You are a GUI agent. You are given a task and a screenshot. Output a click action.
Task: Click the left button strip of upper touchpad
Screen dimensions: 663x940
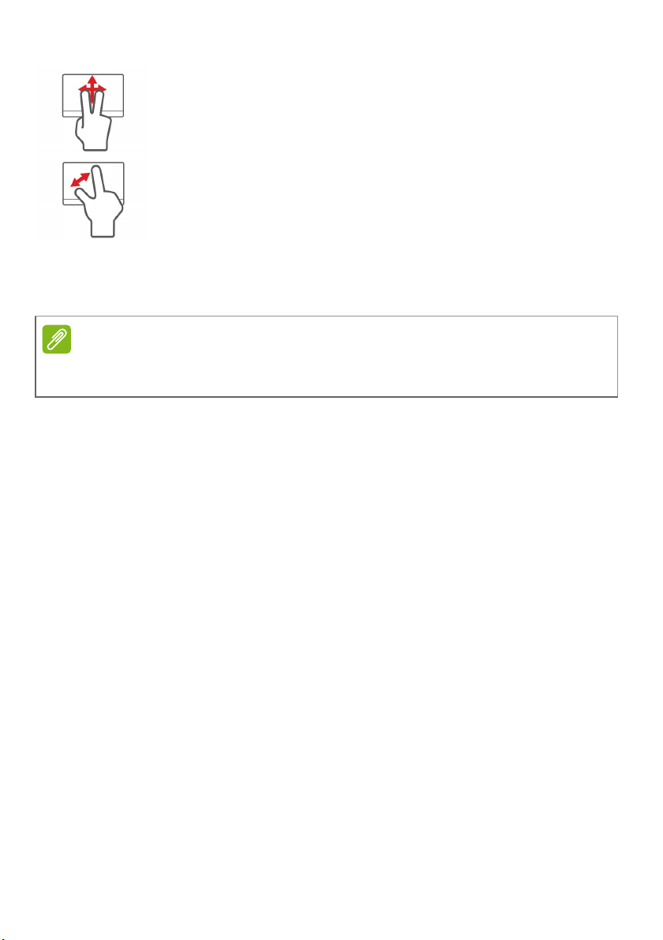71,114
